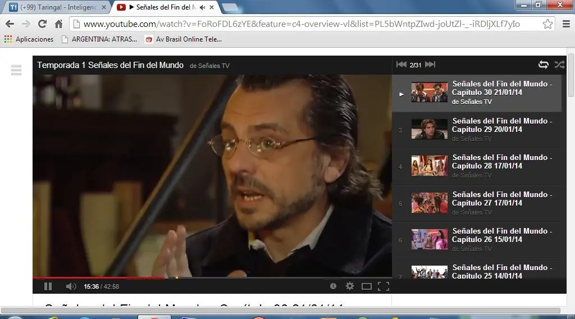This screenshot has width=575, height=319.
Task: Open Av Brasil Online Tele... bookmark
Action: click(184, 39)
